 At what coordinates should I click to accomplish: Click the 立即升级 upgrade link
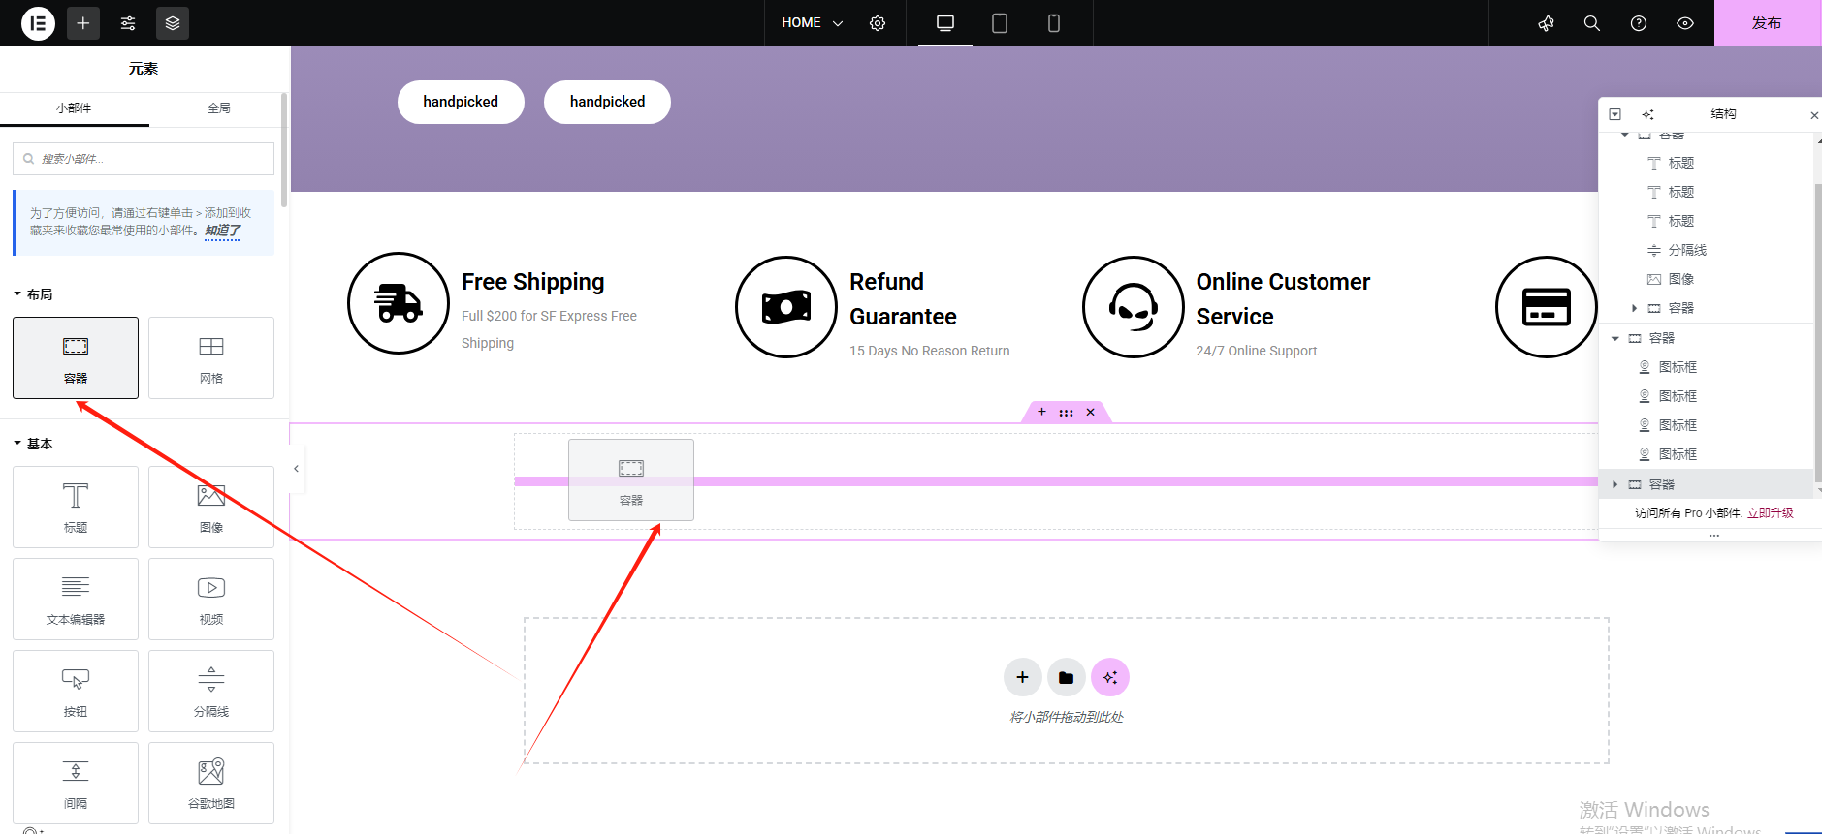click(1770, 513)
